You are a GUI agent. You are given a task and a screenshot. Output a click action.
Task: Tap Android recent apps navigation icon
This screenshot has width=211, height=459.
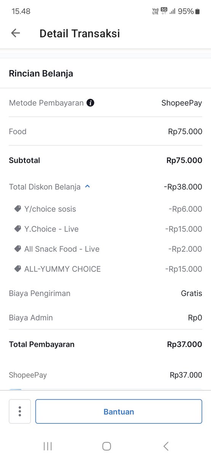48,446
